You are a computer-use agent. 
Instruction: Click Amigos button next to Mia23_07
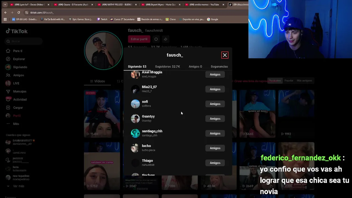215,89
